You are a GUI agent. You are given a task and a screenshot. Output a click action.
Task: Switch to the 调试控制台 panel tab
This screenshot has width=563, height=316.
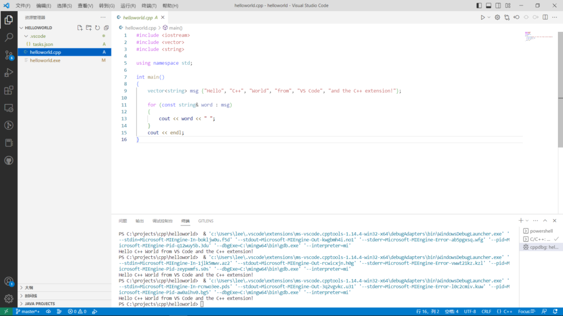(162, 221)
